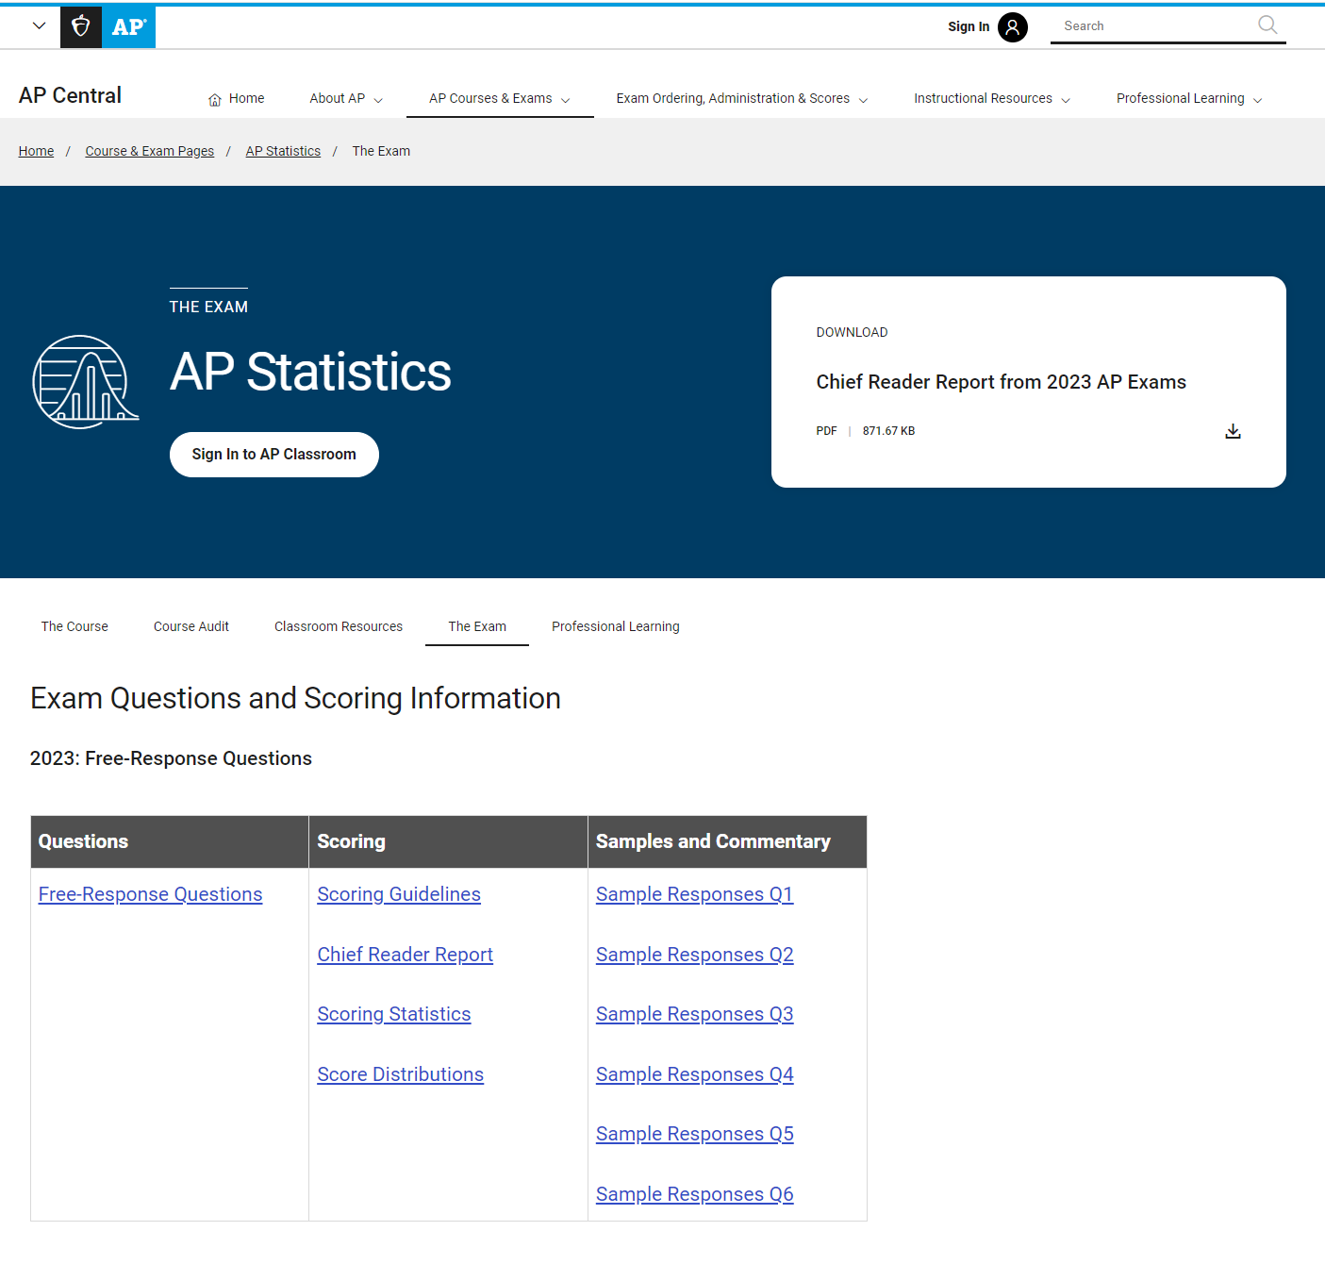Click the Sign In text link
Screen dimensions: 1325x1264
coord(969,26)
